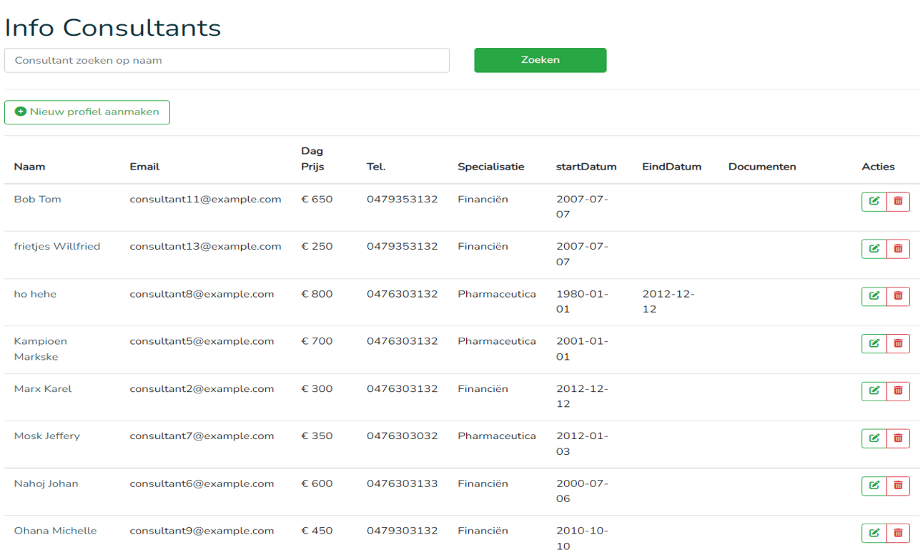
Task: Click the plus icon beside Nieuw profiel aanmaken
Action: (x=20, y=112)
